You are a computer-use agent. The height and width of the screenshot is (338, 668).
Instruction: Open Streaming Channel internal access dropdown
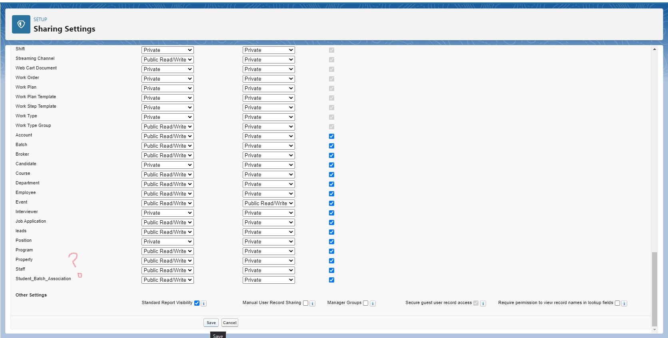[x=167, y=59]
